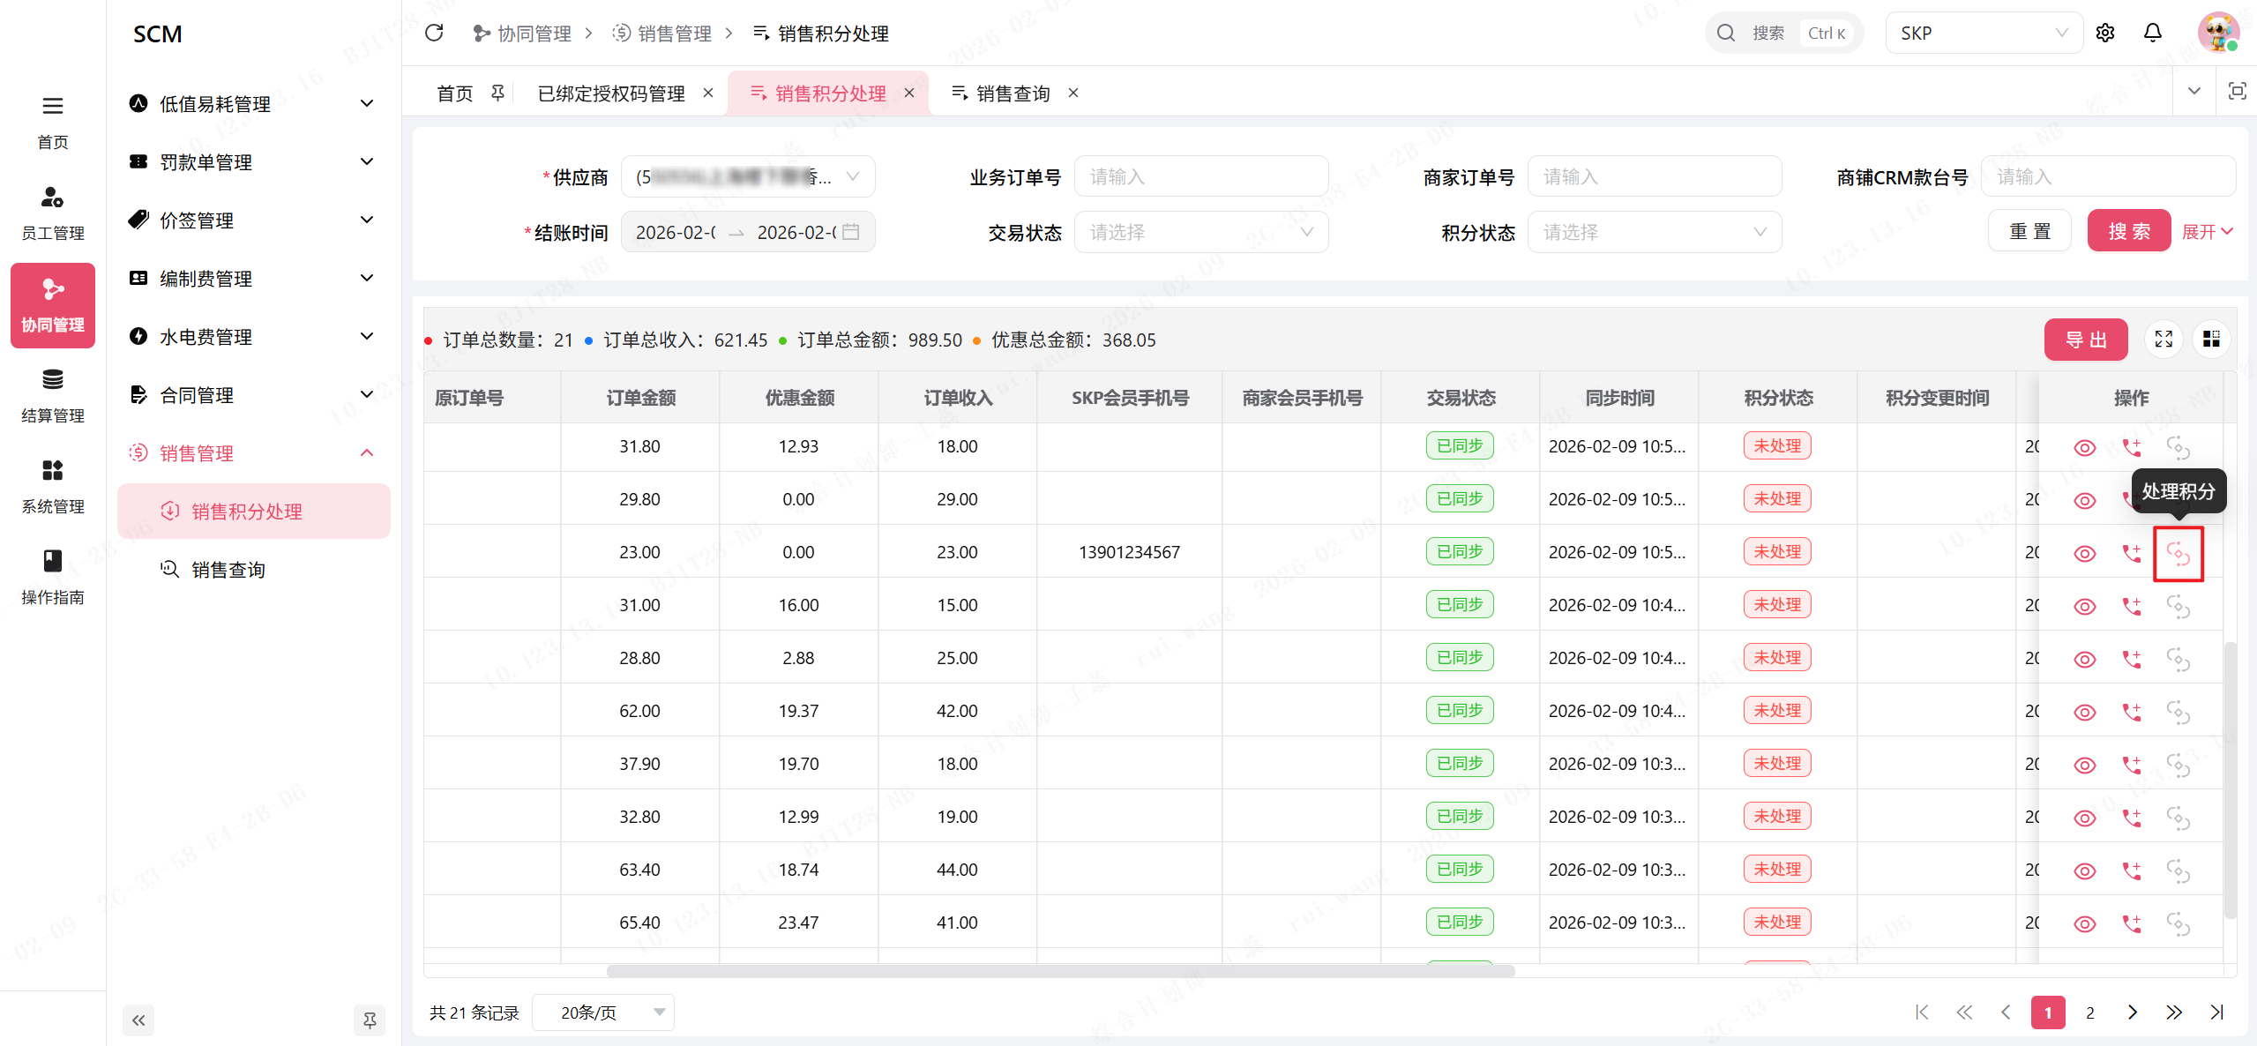Open settings gear in top bar
The height and width of the screenshot is (1046, 2257).
tap(2105, 34)
